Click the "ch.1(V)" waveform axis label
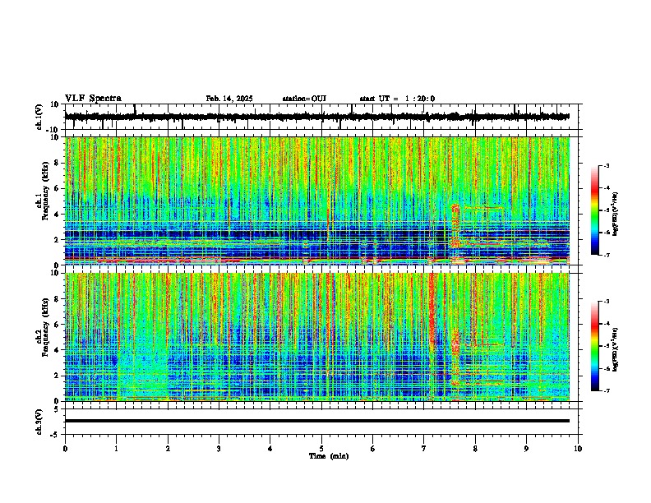Screen dimensions: 651x503 (39, 117)
